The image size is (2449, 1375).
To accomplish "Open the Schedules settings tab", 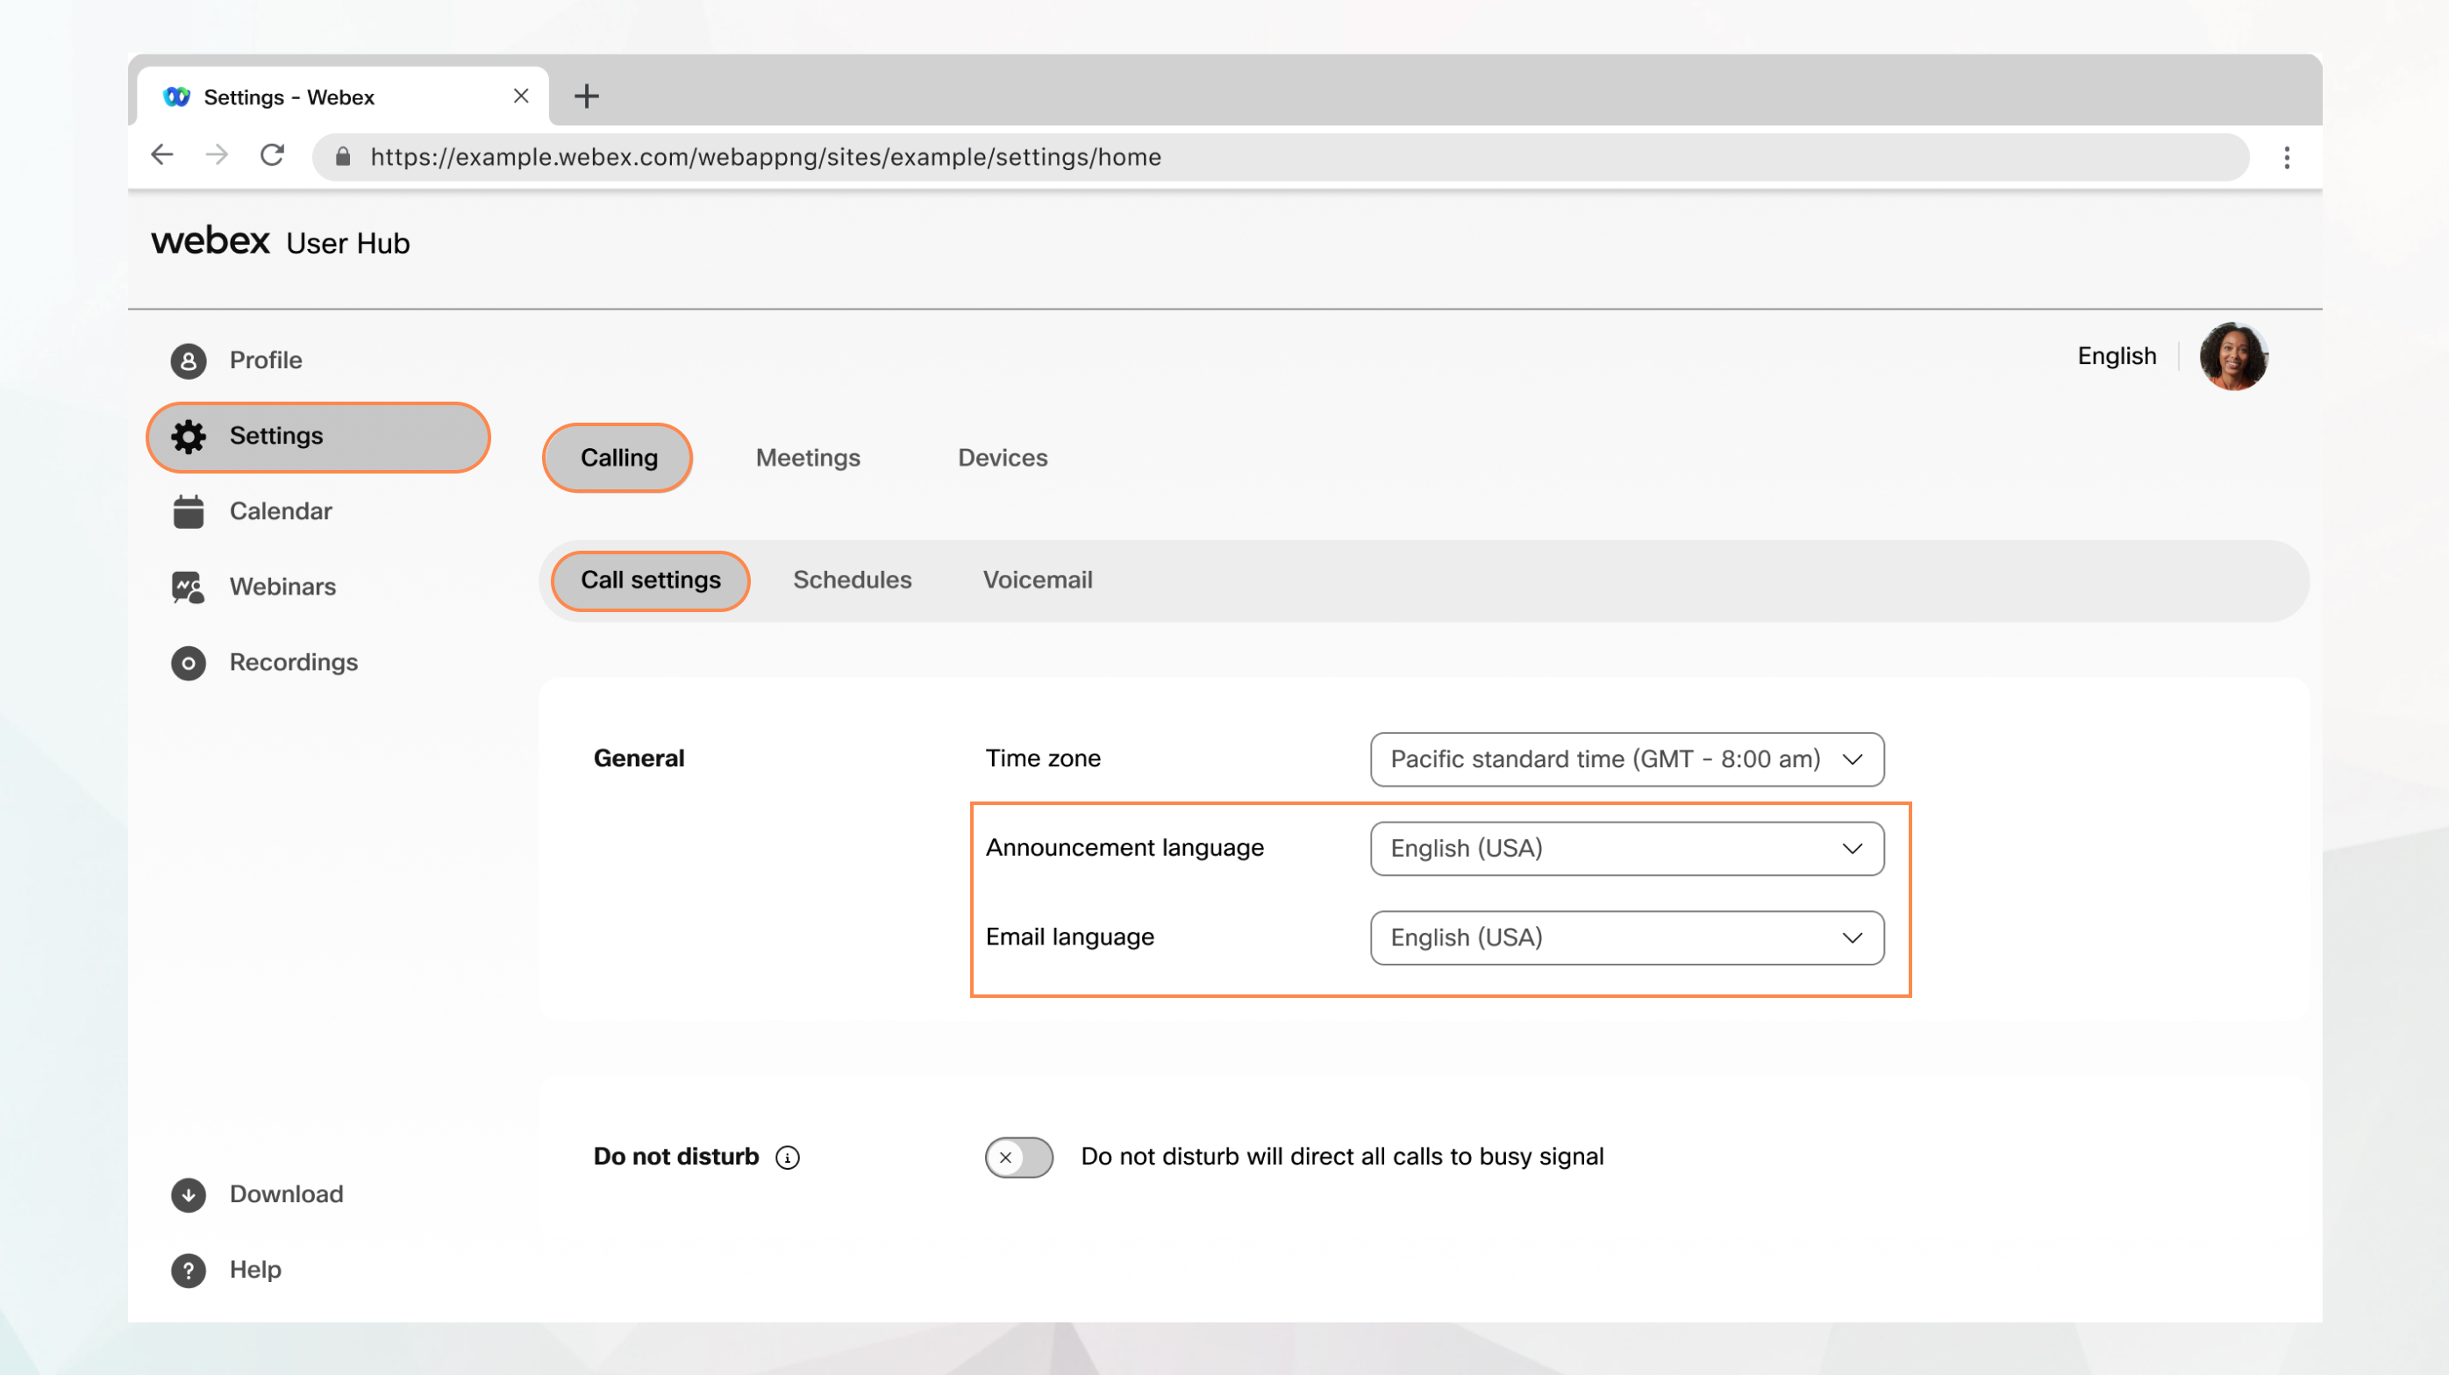I will [851, 580].
